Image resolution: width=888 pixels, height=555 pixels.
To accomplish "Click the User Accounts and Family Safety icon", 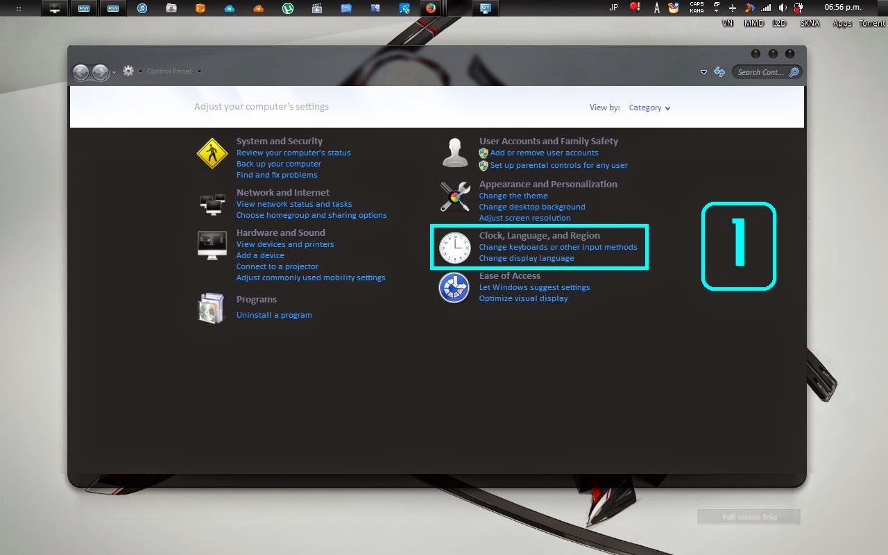I will pyautogui.click(x=454, y=151).
